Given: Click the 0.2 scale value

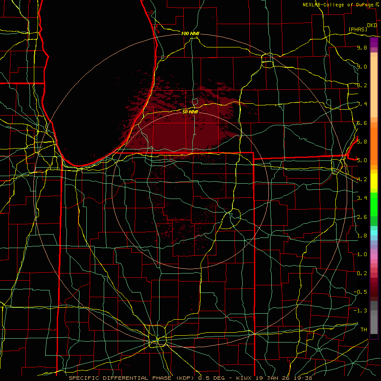Looking at the screenshot, I should [362, 273].
